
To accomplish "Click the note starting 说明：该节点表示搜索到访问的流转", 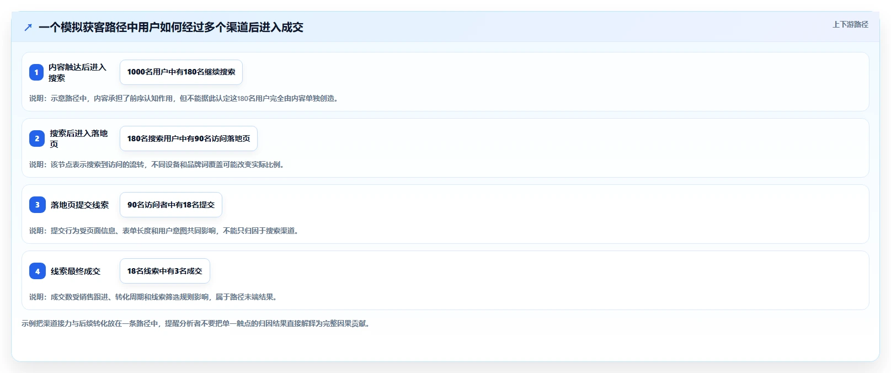I will tap(158, 164).
